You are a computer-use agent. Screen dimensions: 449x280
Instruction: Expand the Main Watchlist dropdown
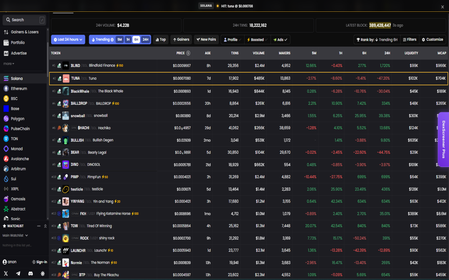point(15,236)
